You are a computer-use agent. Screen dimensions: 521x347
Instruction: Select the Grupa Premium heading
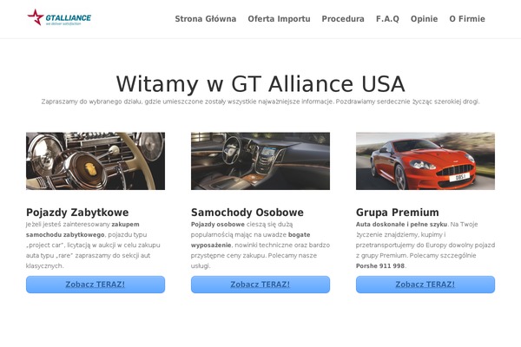397,213
